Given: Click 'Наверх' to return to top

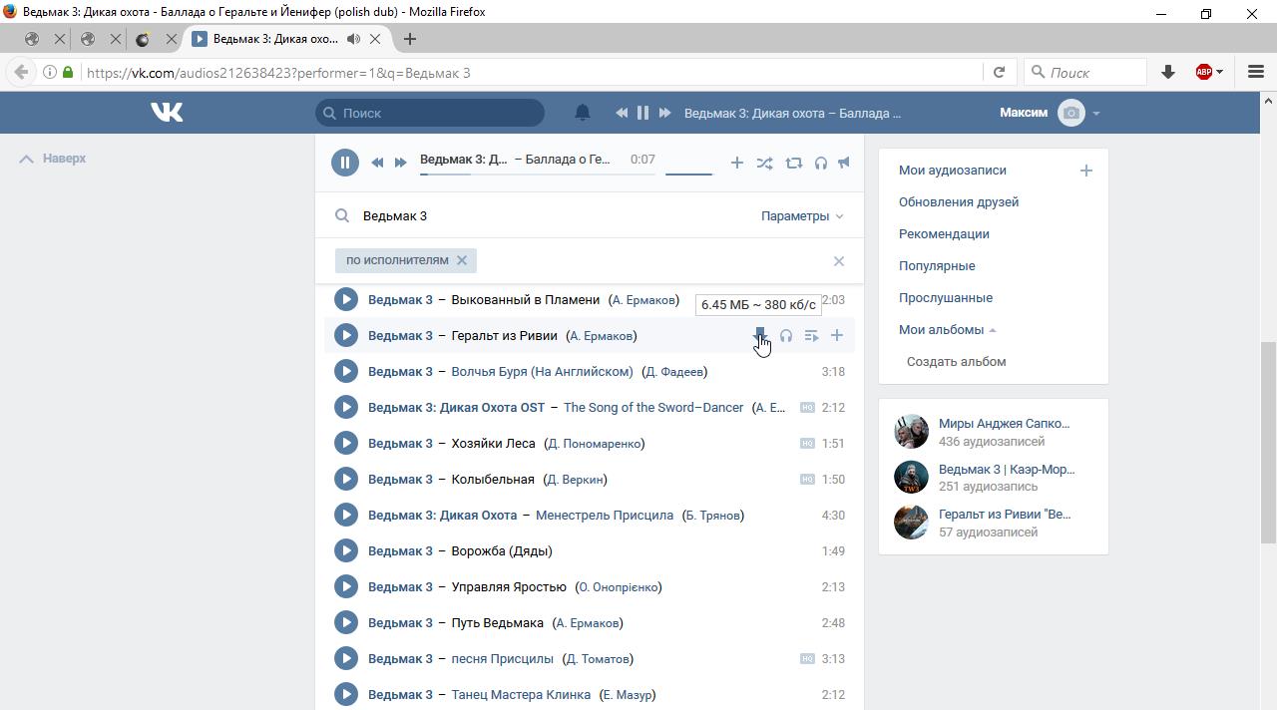Looking at the screenshot, I should coord(53,159).
